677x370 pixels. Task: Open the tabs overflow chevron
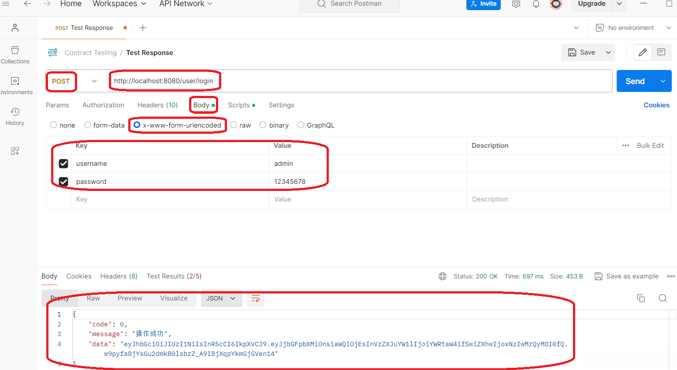(x=576, y=28)
